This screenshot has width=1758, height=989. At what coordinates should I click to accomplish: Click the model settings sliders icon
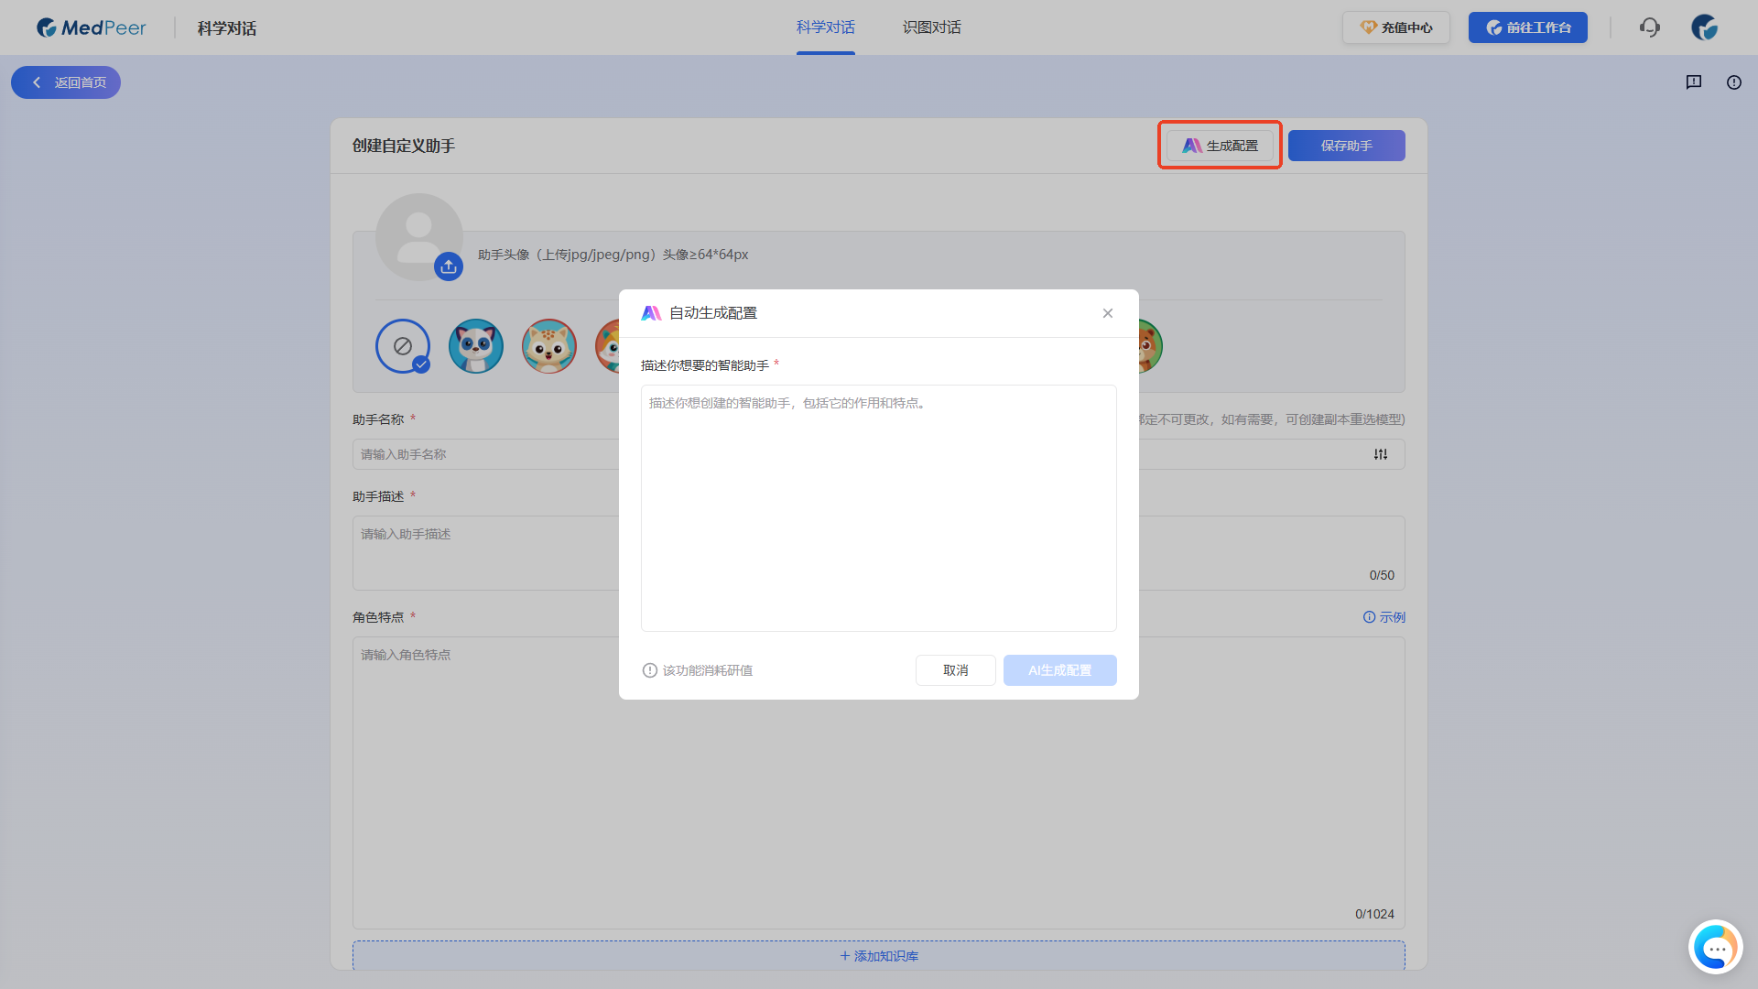tap(1380, 454)
